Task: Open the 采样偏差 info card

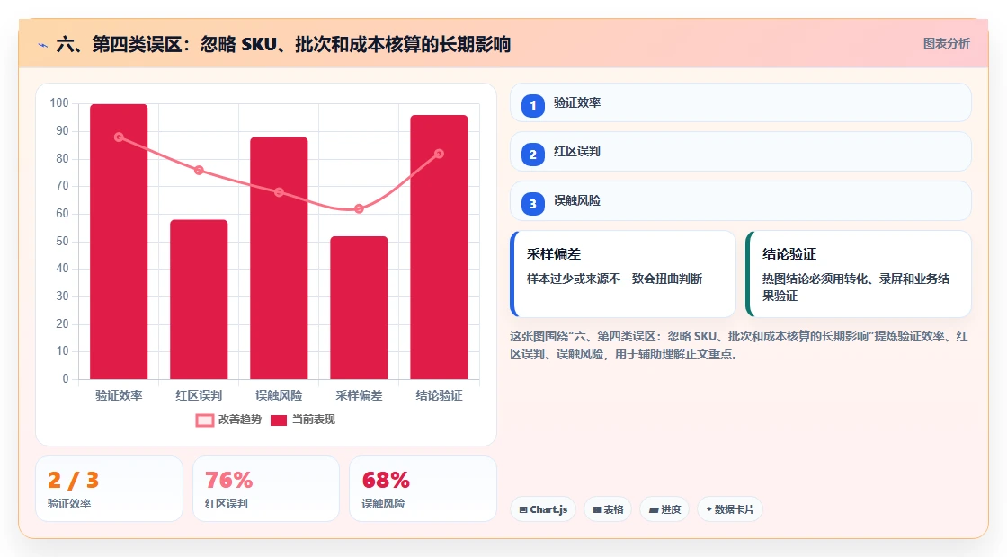Action: [x=623, y=274]
